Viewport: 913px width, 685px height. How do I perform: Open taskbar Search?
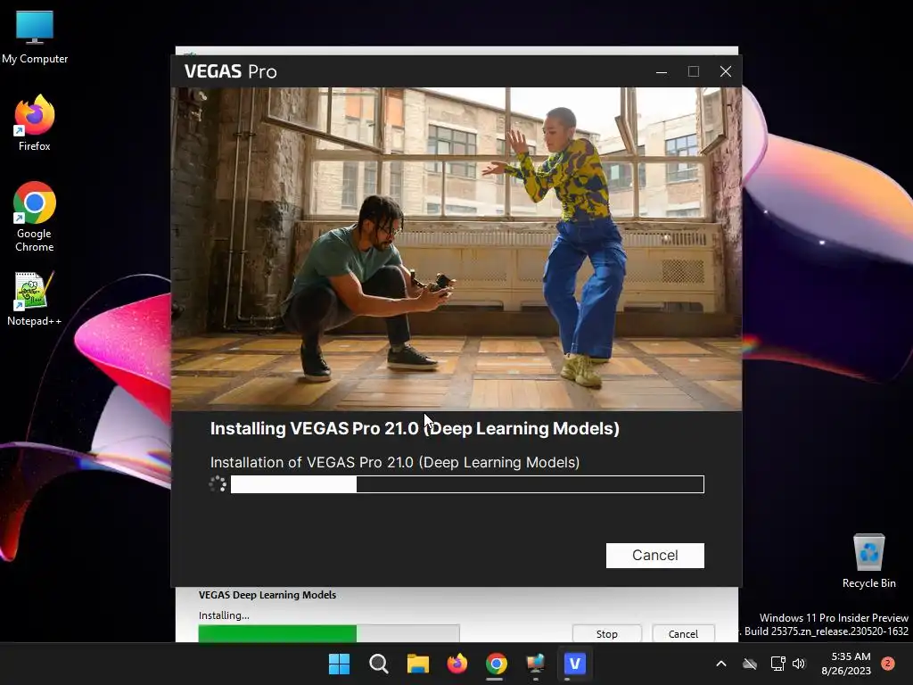click(x=378, y=664)
